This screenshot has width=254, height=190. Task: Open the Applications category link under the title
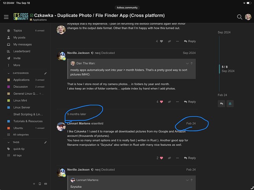40,20
